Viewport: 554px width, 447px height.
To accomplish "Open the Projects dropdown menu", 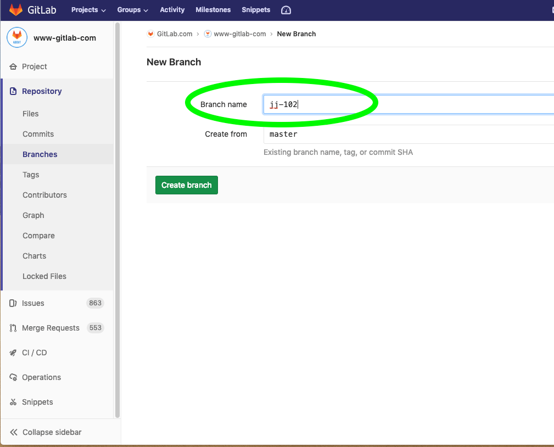I will [88, 10].
